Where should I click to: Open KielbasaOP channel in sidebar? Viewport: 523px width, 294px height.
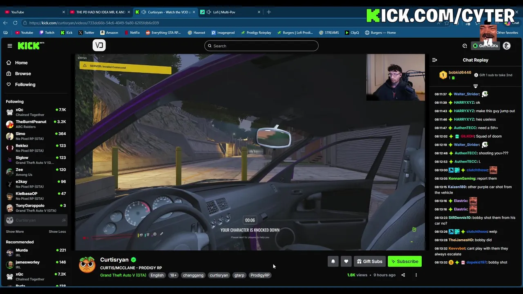[x=36, y=196]
